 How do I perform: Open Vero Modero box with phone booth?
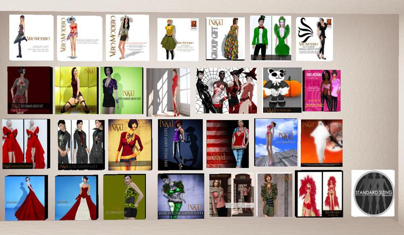pyautogui.click(x=231, y=195)
